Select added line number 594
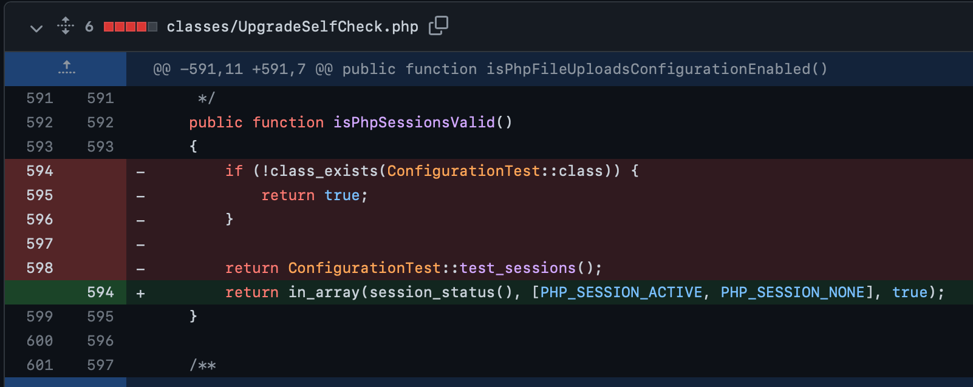The height and width of the screenshot is (387, 973). click(100, 292)
